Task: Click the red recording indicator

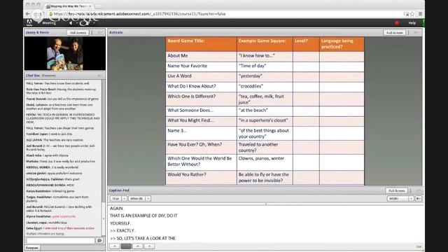Action: 397,23
